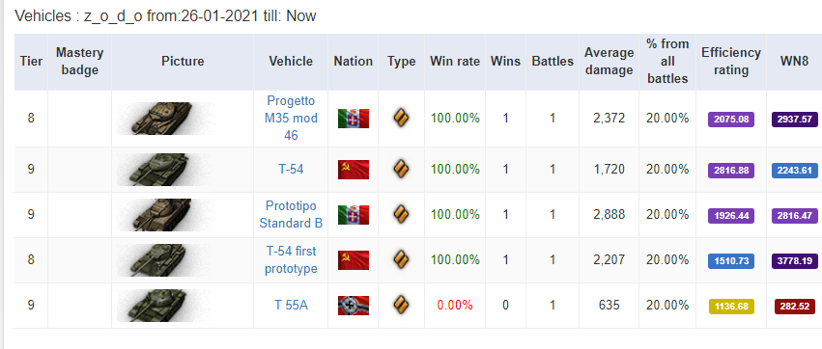The height and width of the screenshot is (349, 822).
Task: Sort table by Average damage header
Action: tap(609, 62)
